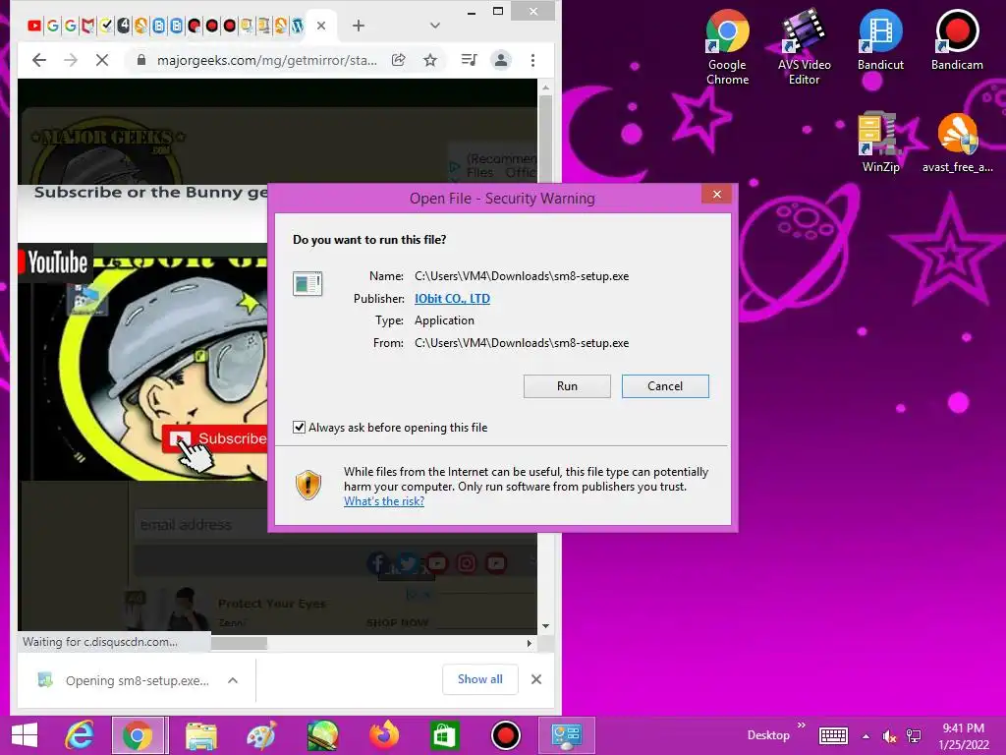1006x755 pixels.
Task: Switch to the tab with the number 4 favicon
Action: [123, 26]
